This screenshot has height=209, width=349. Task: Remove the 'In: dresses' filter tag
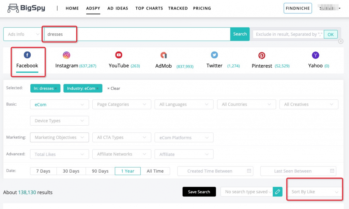pyautogui.click(x=56, y=89)
